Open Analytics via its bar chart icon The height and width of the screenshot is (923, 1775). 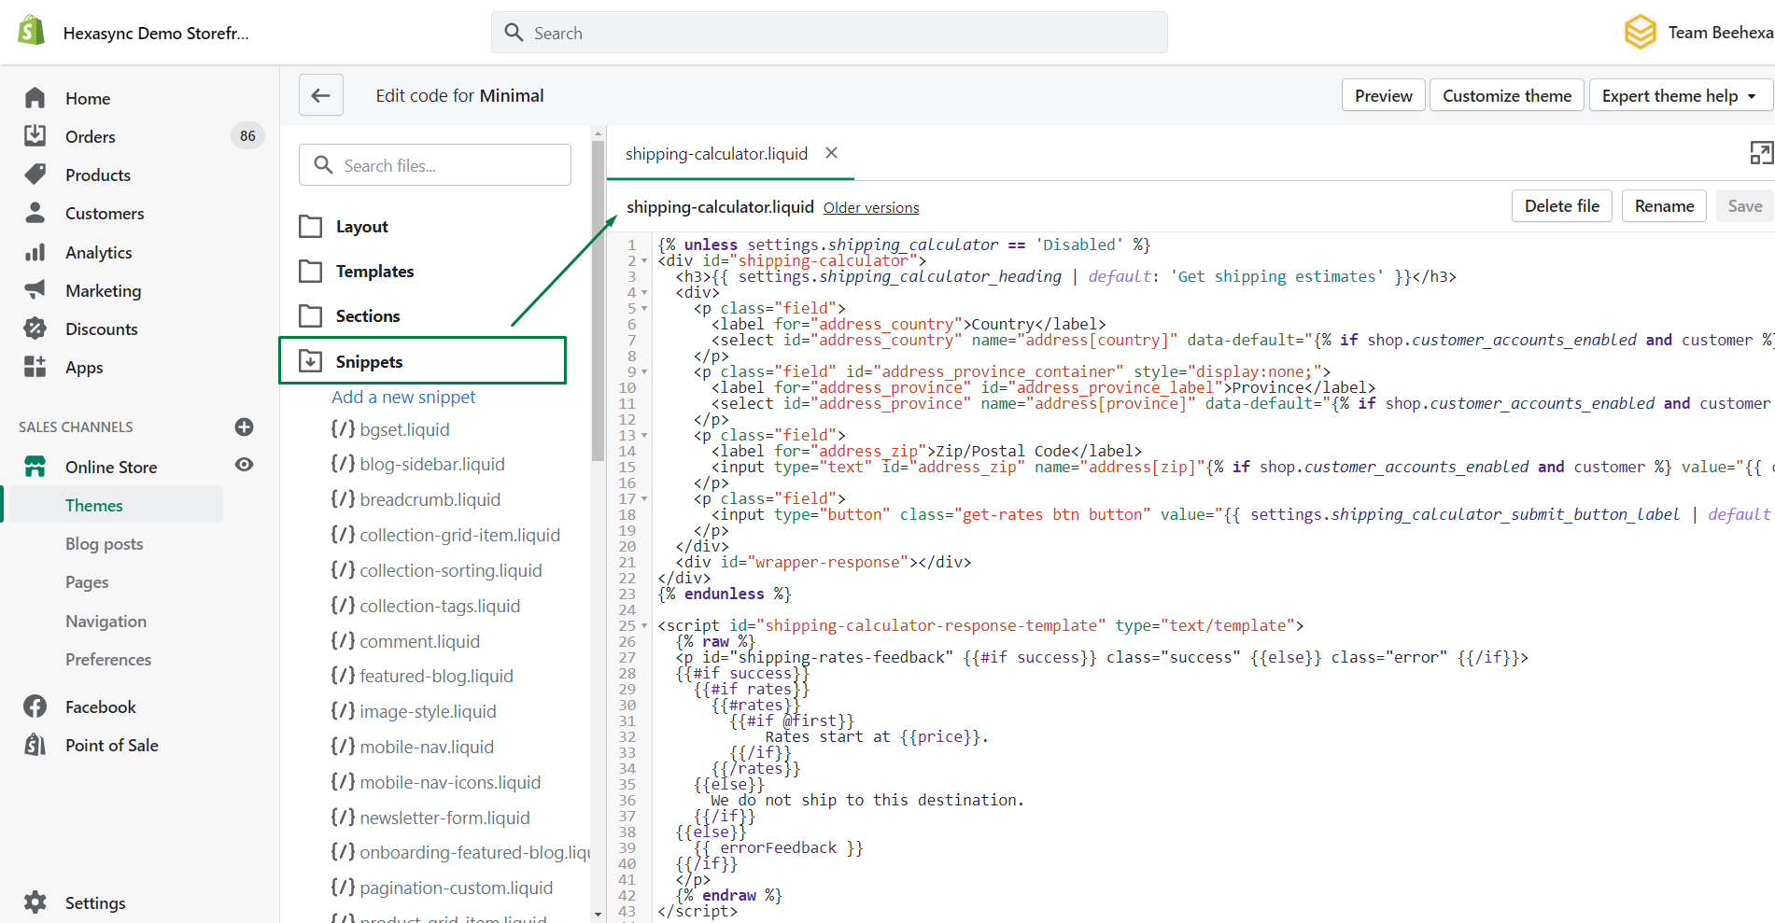pos(35,252)
